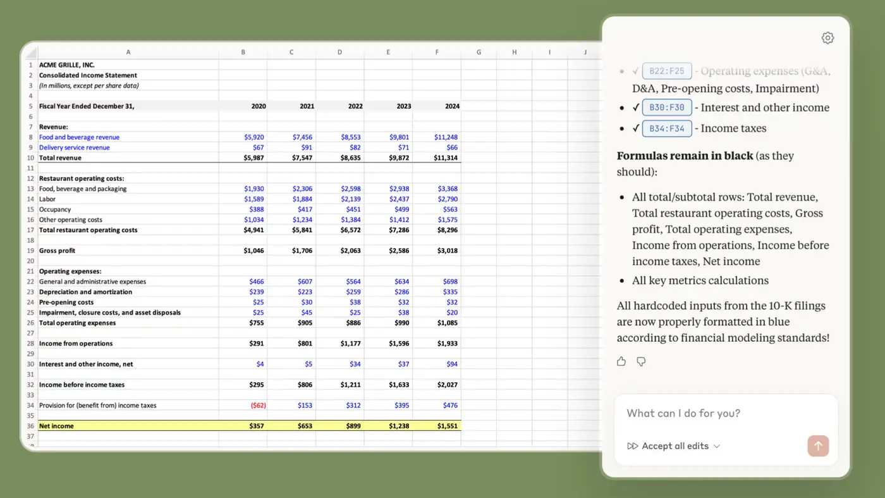This screenshot has width=885, height=498.
Task: Open the settings gear in chat panel
Action: pyautogui.click(x=827, y=38)
